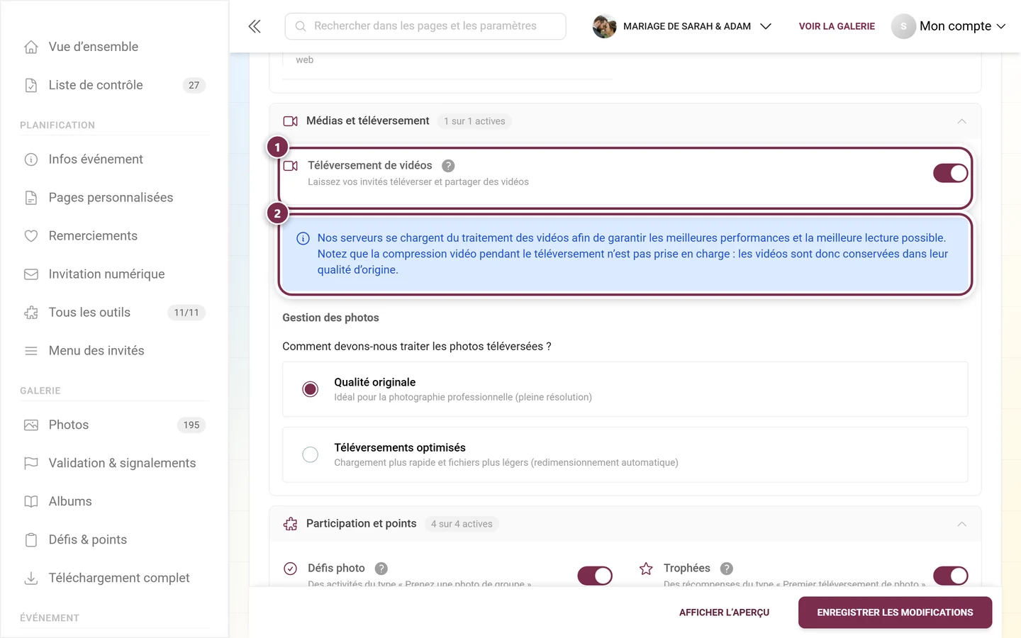This screenshot has width=1021, height=638.
Task: Select the Téléversements optimisés radio option
Action: coord(311,454)
